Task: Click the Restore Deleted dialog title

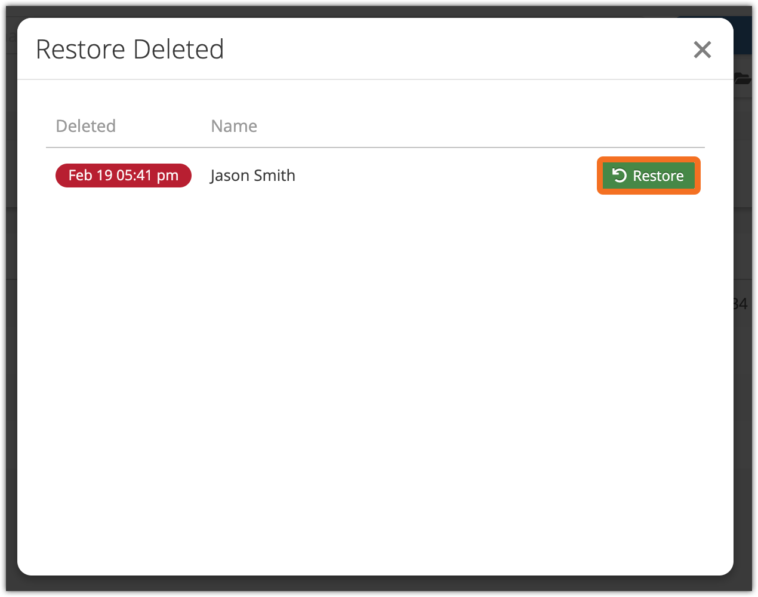Action: click(x=130, y=50)
